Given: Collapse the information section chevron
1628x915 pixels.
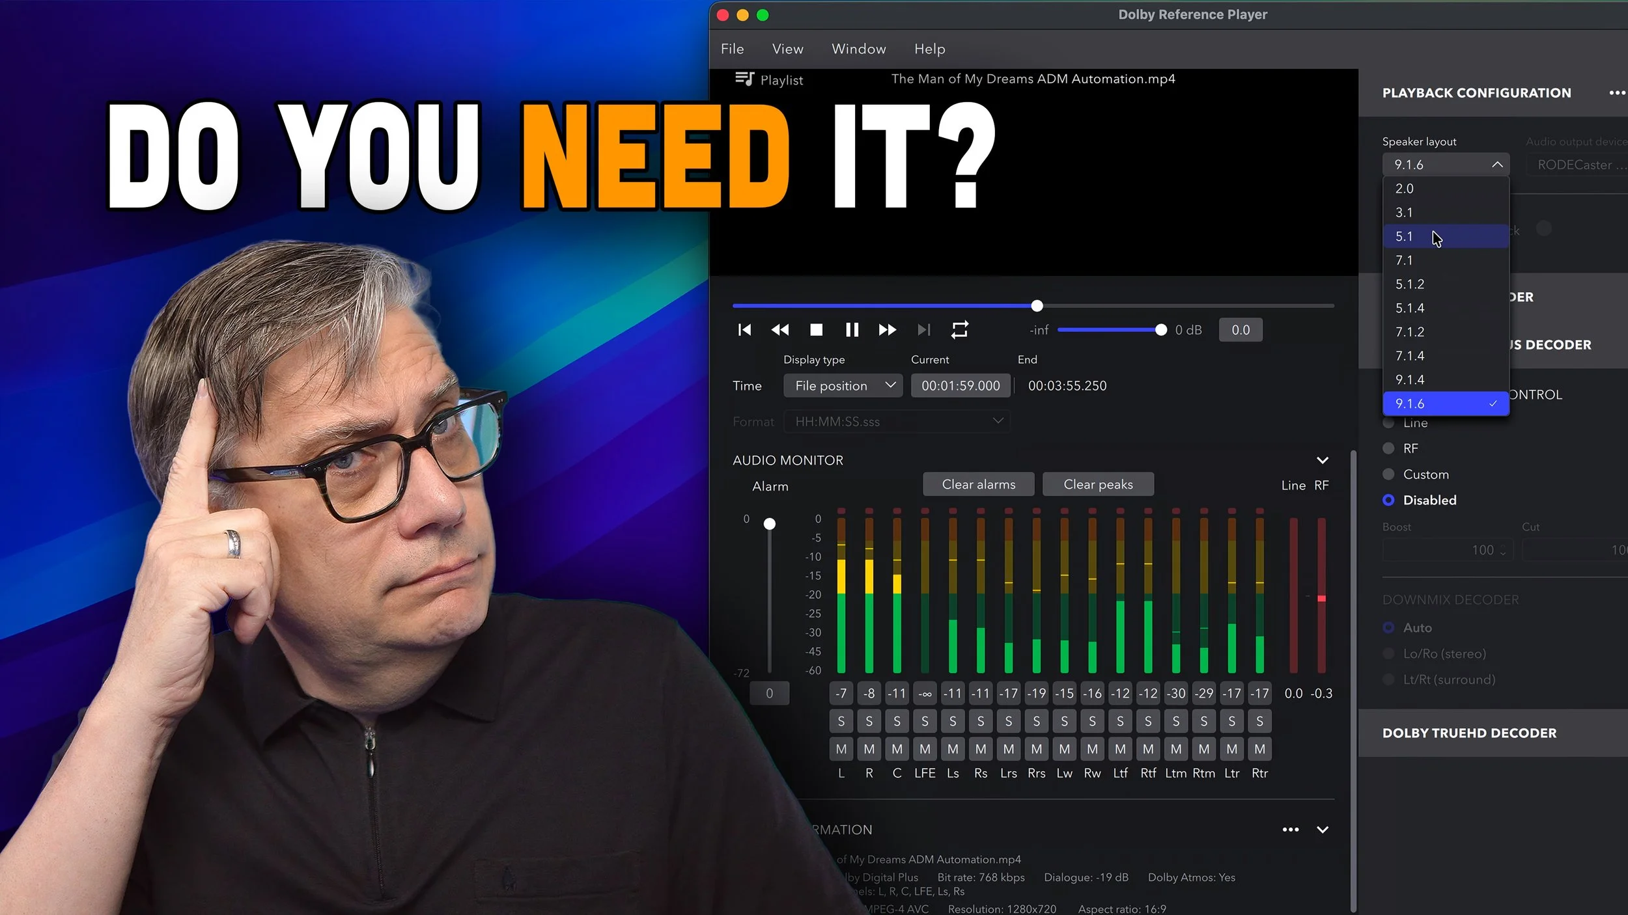Looking at the screenshot, I should [1322, 830].
